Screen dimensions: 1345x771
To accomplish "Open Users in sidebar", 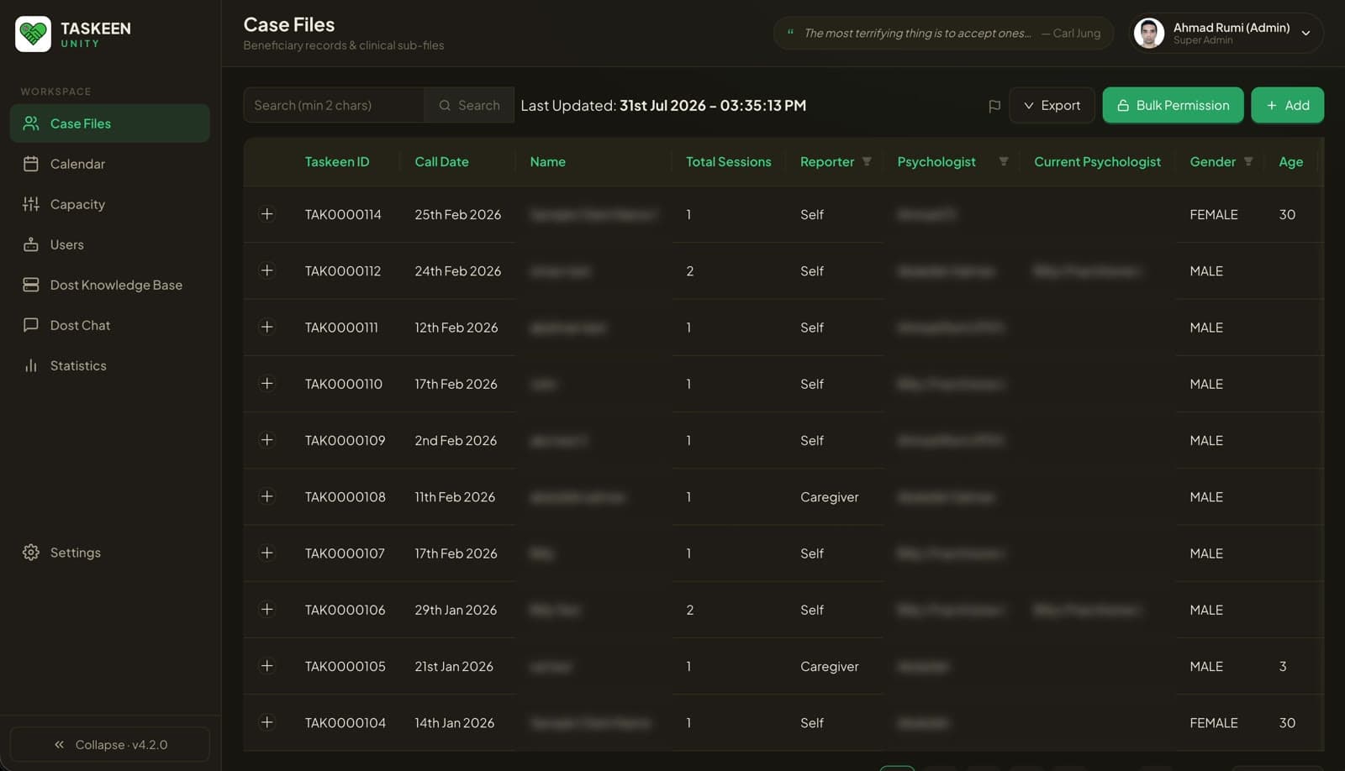I will pyautogui.click(x=110, y=244).
